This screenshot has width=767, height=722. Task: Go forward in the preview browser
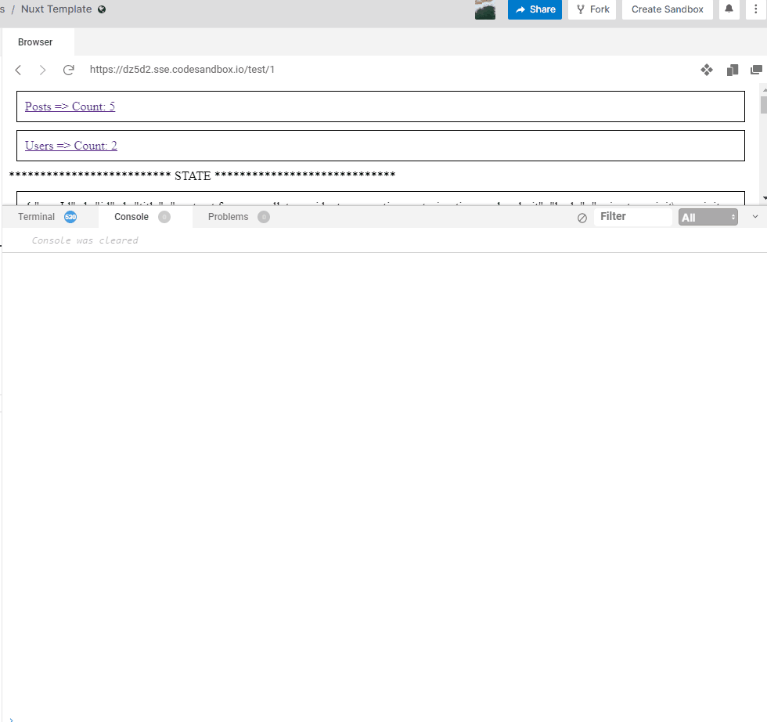coord(42,70)
